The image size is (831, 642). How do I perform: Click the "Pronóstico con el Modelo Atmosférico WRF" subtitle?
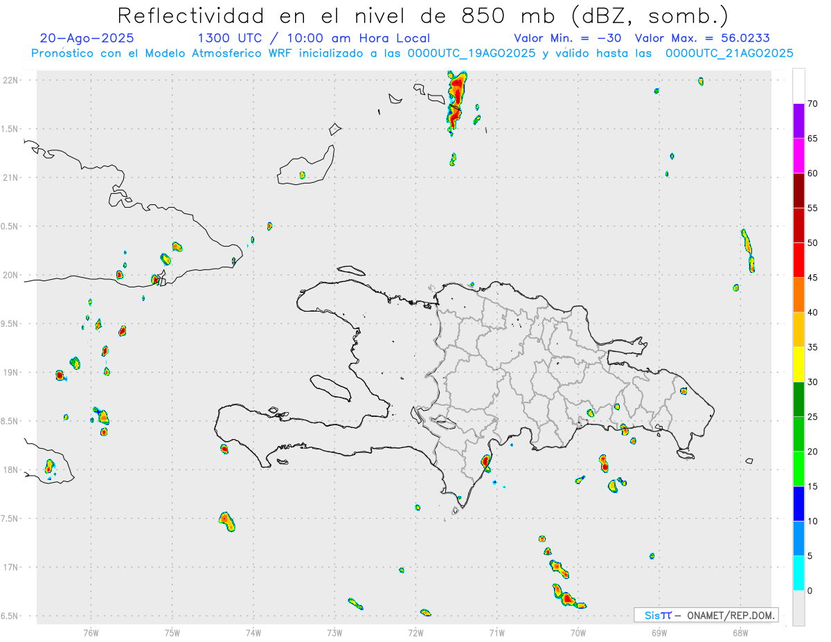click(169, 53)
